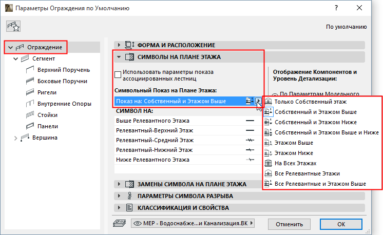Select Ригели tree item
The image size is (383, 235).
47,92
